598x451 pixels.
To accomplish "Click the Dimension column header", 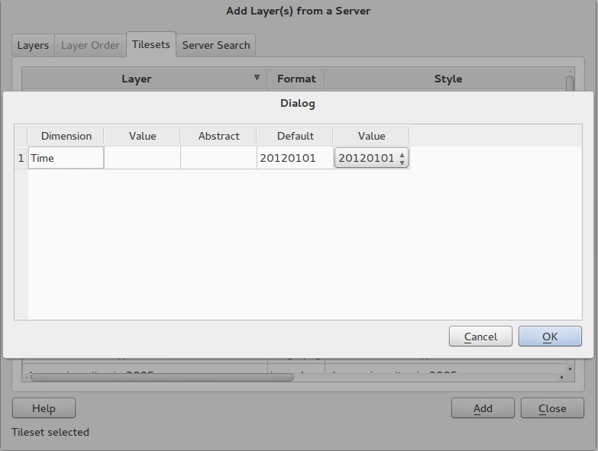I will click(x=66, y=136).
